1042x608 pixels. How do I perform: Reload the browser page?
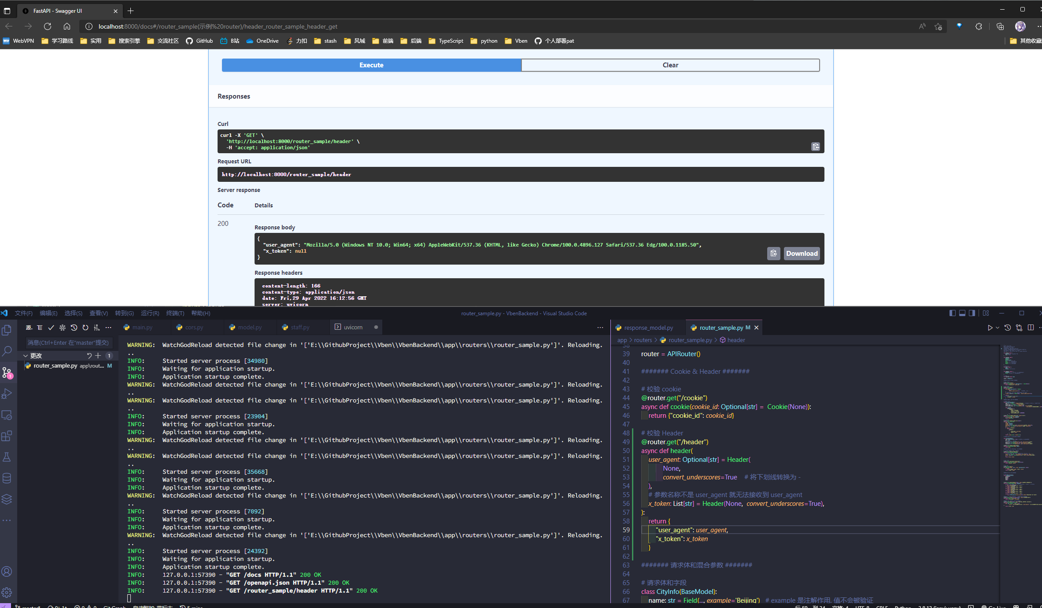pyautogui.click(x=48, y=26)
